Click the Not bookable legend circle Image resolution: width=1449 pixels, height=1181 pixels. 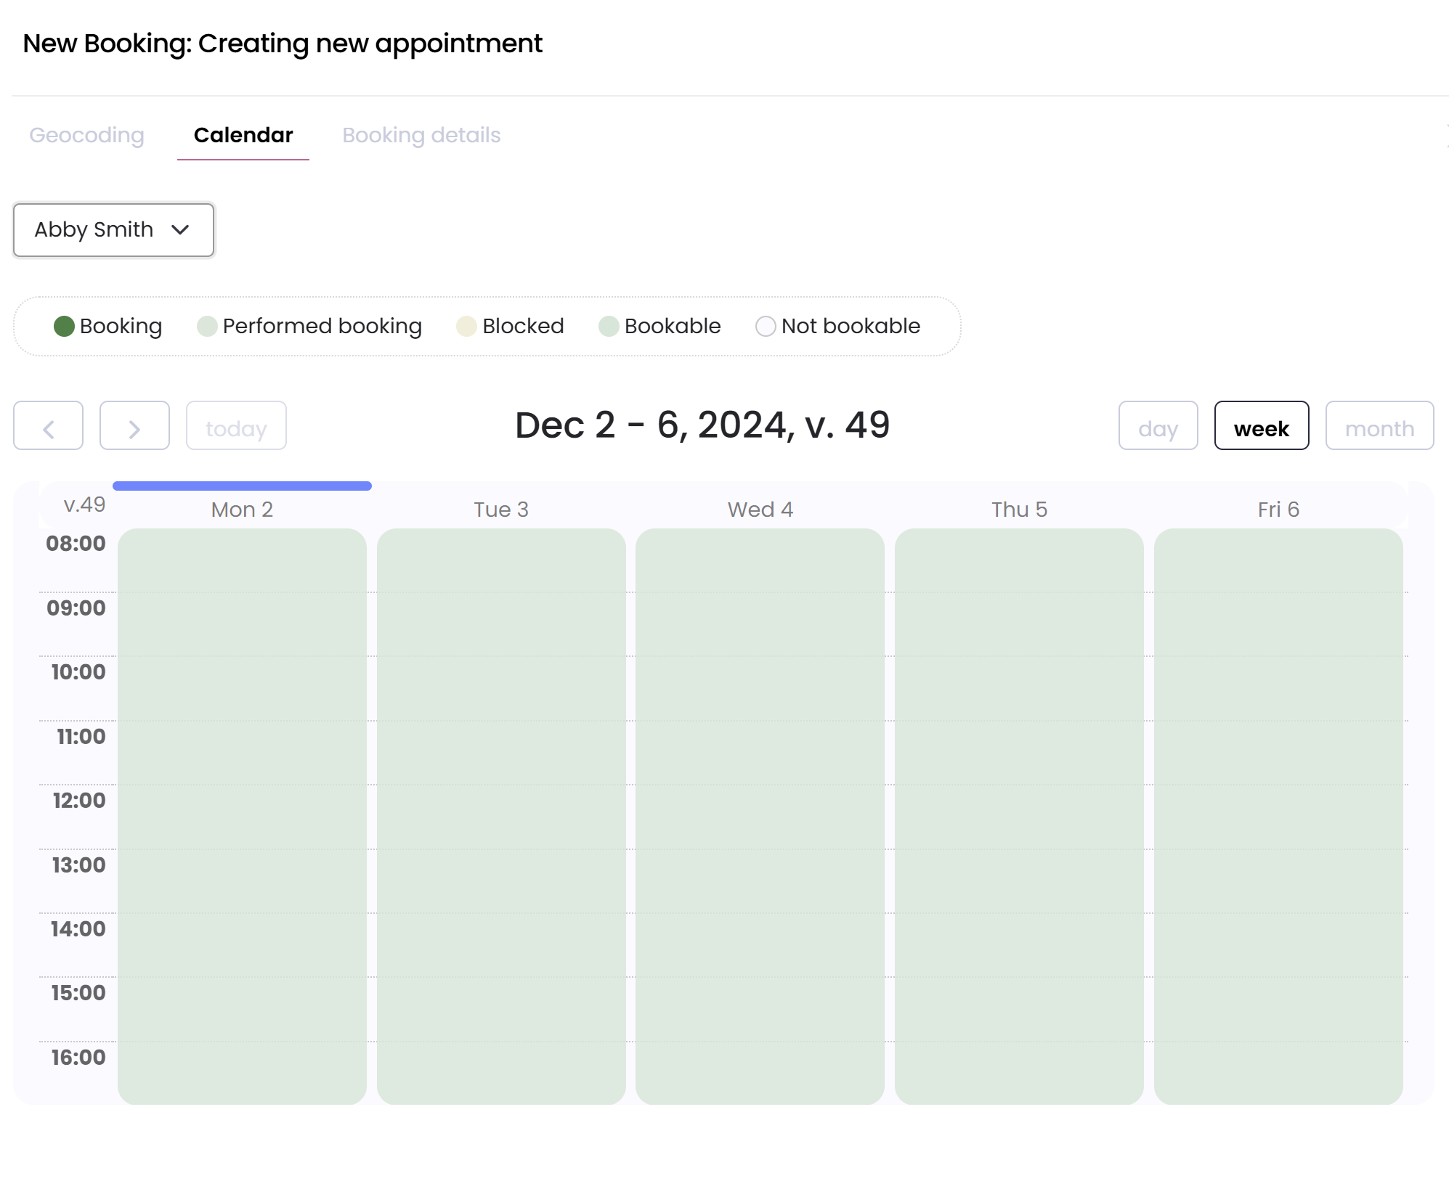tap(766, 327)
